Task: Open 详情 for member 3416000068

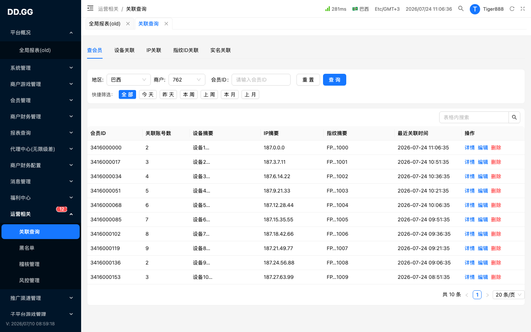Action: (x=469, y=205)
